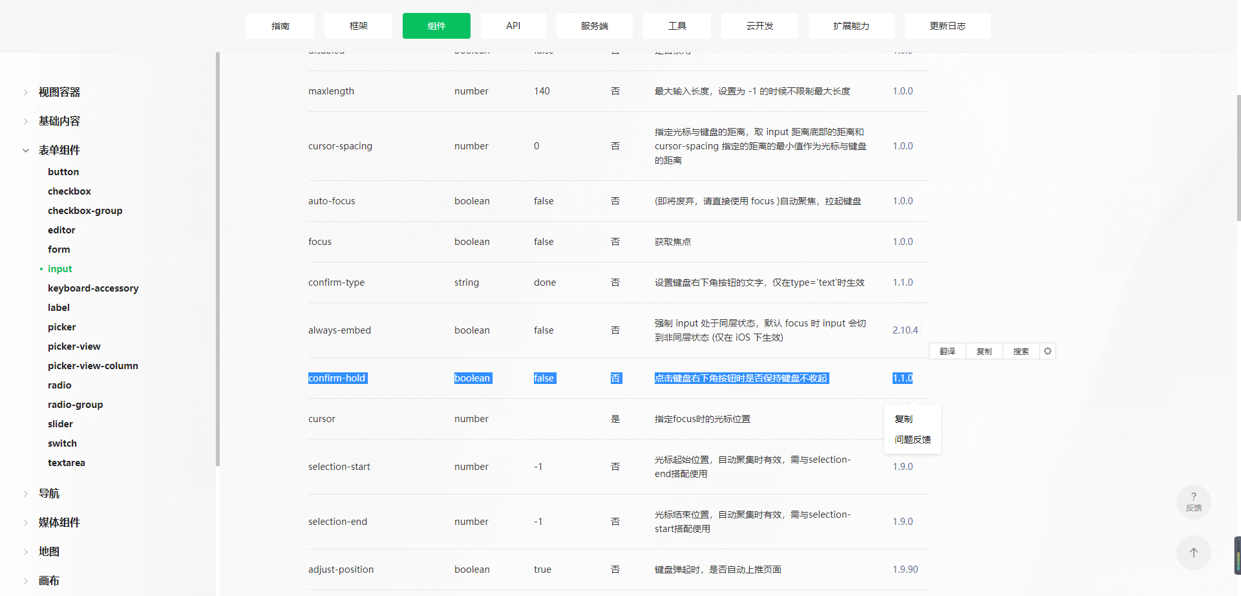Image resolution: width=1241 pixels, height=596 pixels.
Task: Open the 云开发 top tab
Action: tap(759, 26)
